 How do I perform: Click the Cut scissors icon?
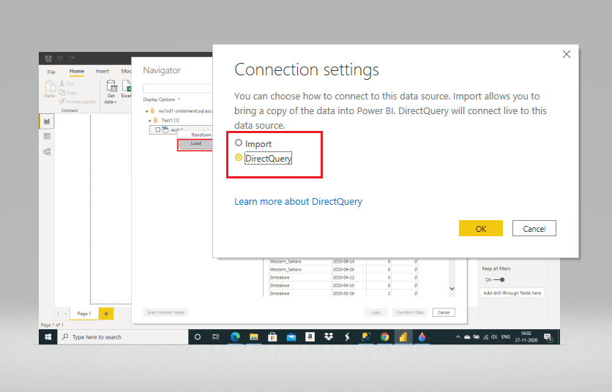tap(61, 83)
